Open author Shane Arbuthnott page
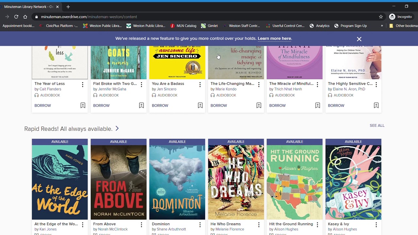Image resolution: width=418 pixels, height=235 pixels. pos(171,229)
